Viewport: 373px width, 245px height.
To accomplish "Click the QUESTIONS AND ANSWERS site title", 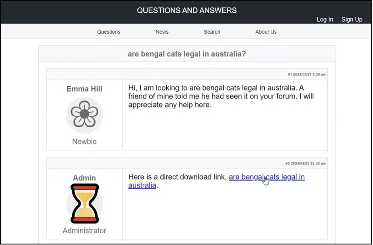I will [x=187, y=10].
